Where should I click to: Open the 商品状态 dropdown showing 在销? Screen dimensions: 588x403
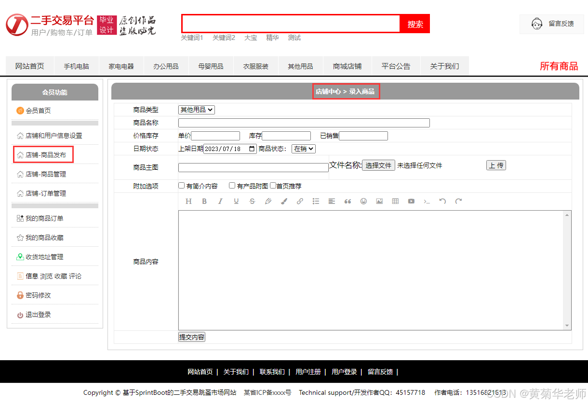304,149
